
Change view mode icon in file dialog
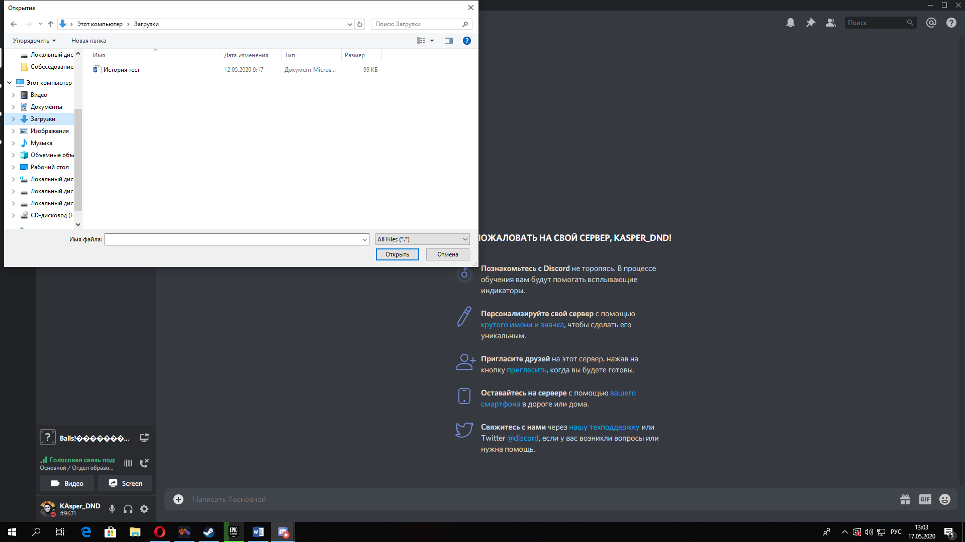pos(421,41)
